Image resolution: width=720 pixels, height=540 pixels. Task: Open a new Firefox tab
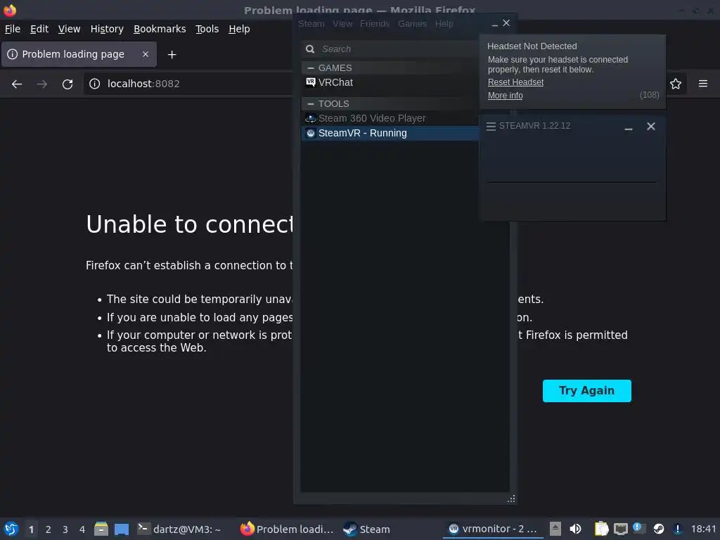(172, 55)
